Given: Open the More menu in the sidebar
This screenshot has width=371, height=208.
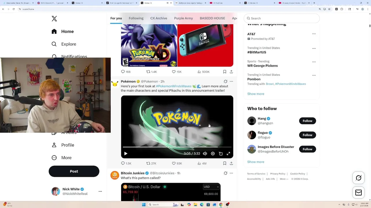Looking at the screenshot, I should (x=61, y=158).
